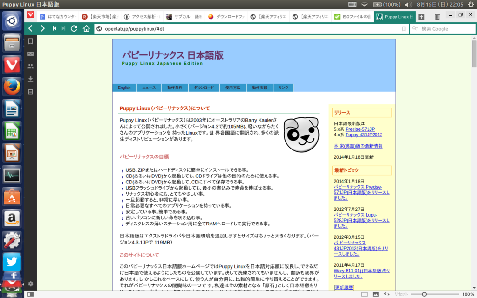Follow the Puppy-431JP2012 release link

[364, 135]
